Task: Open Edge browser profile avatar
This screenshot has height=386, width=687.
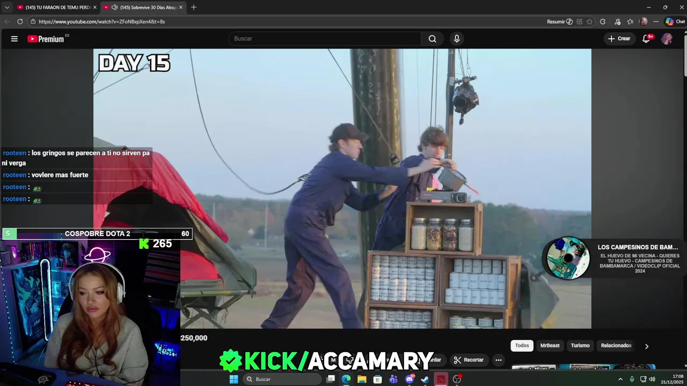Action: [x=644, y=21]
